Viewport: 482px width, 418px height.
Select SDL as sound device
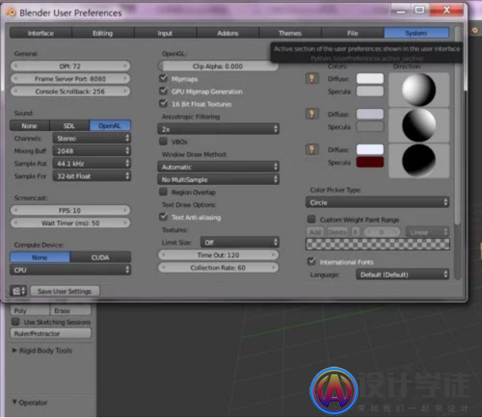[69, 126]
